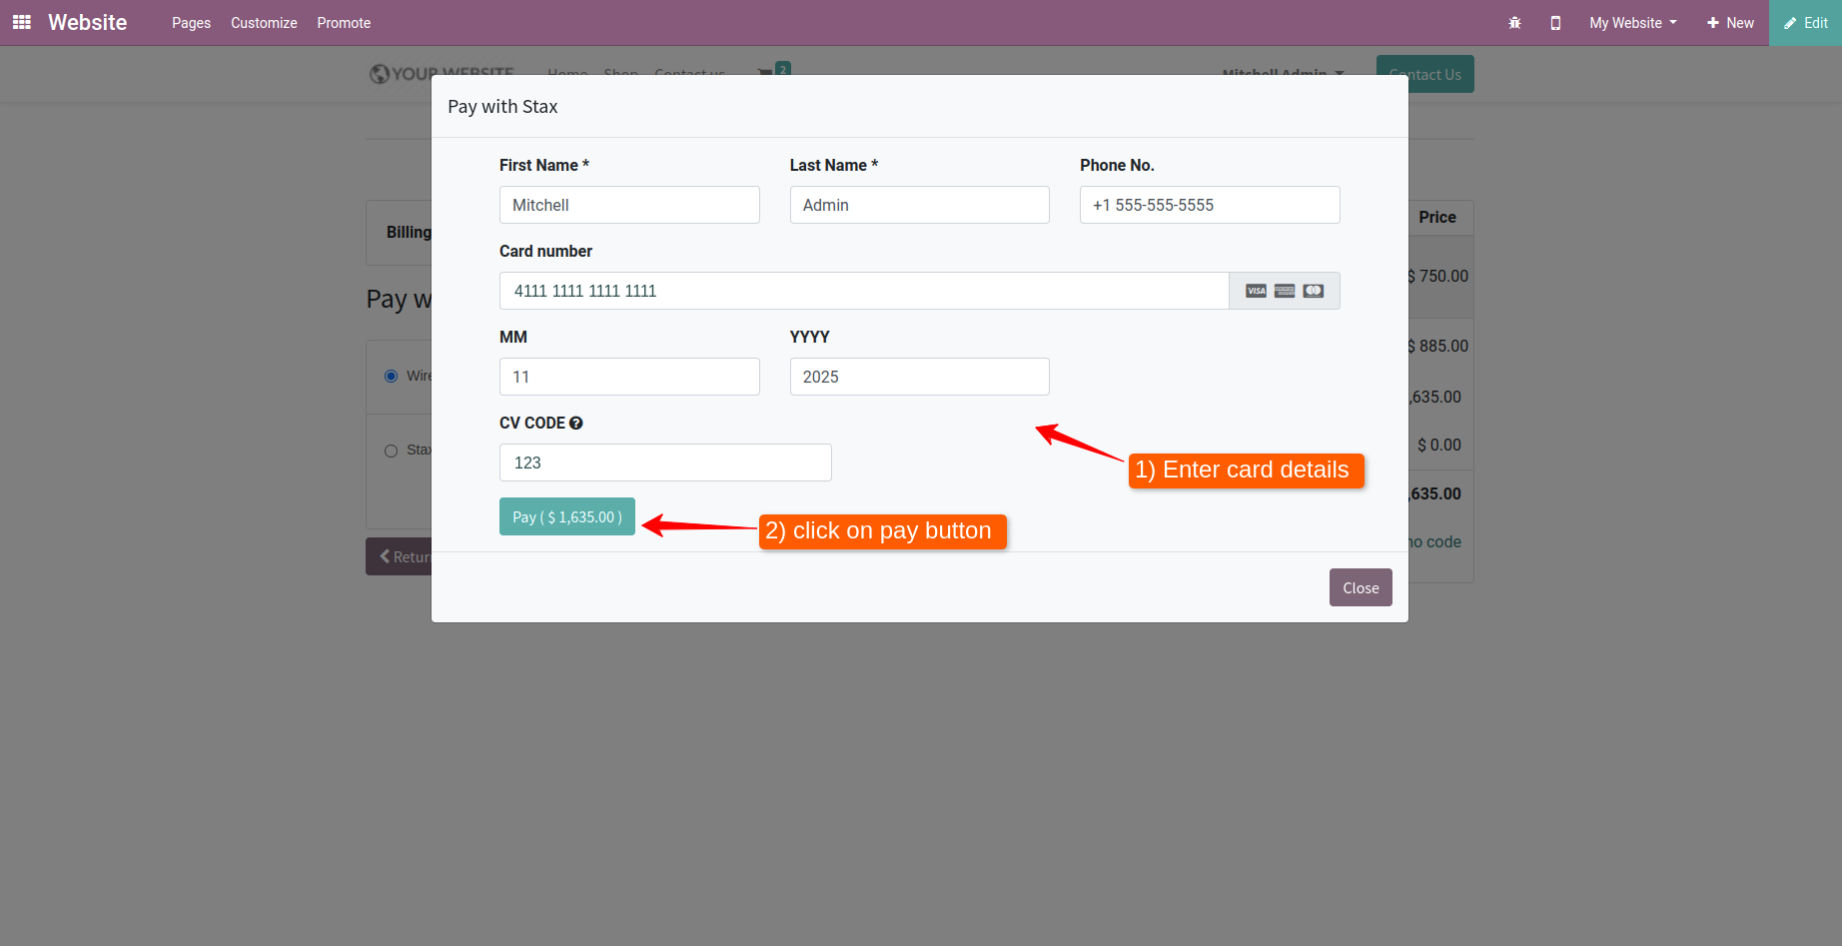This screenshot has width=1842, height=946.
Task: Open the Promote menu
Action: pyautogui.click(x=344, y=22)
